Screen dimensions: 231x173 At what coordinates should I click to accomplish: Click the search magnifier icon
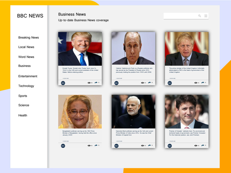pyautogui.click(x=200, y=16)
